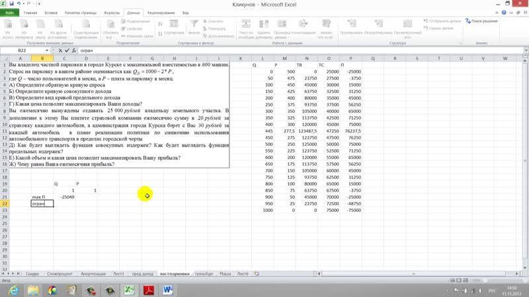Click the Из Access import icon
Viewport: 529px width, 297px height.
(x=9, y=28)
